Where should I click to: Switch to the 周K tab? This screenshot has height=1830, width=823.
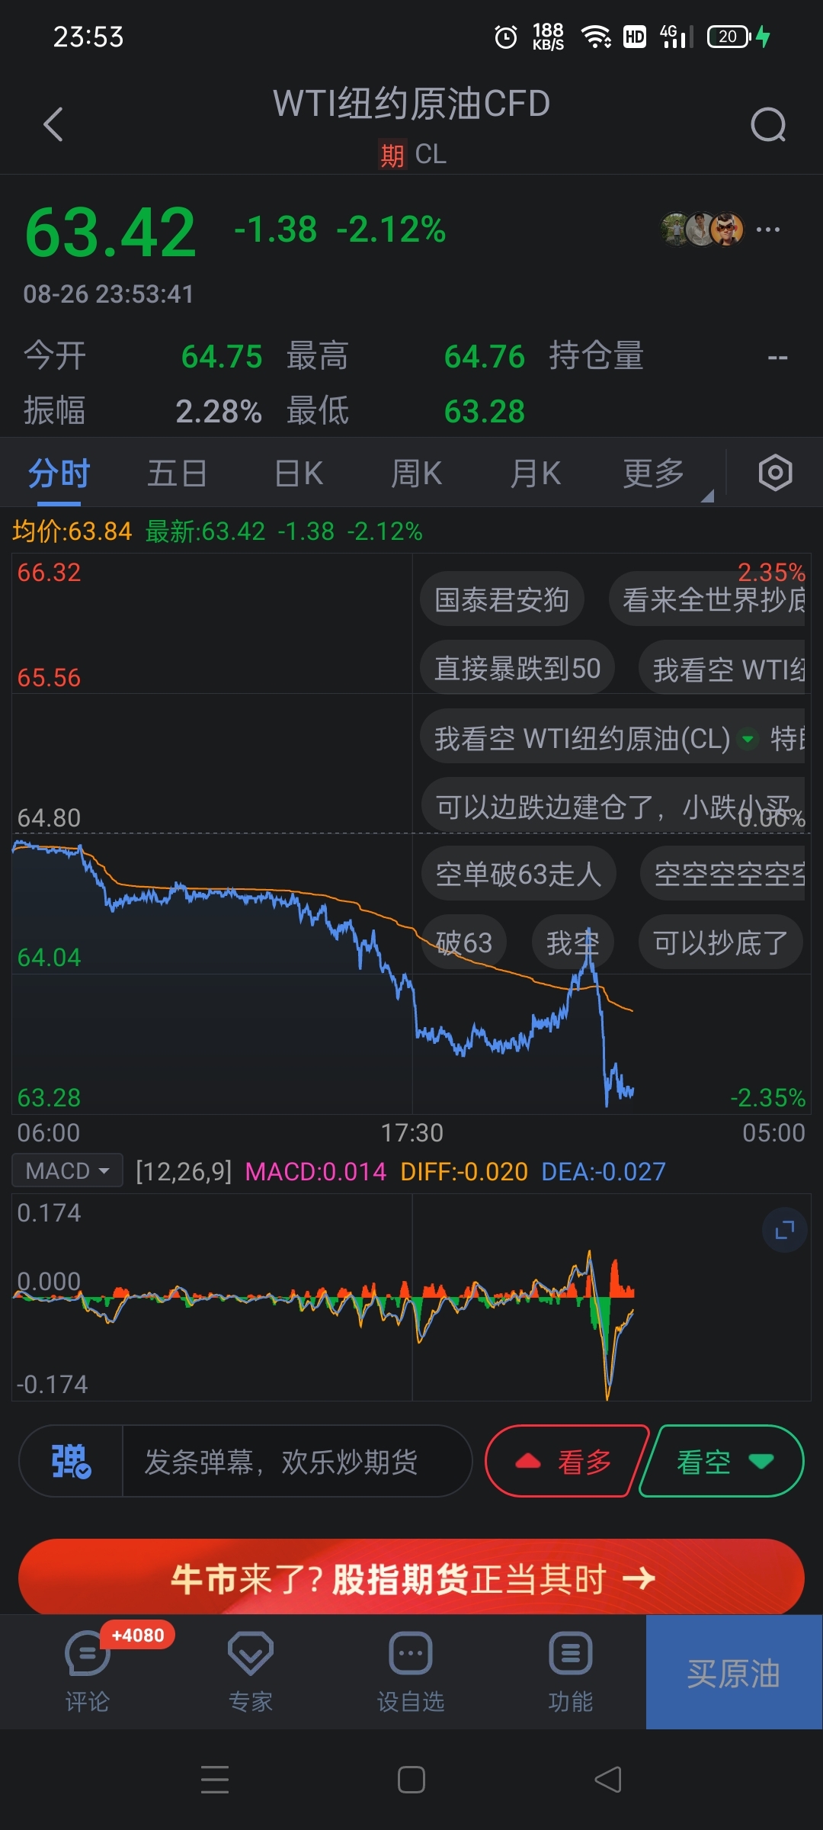tap(416, 474)
